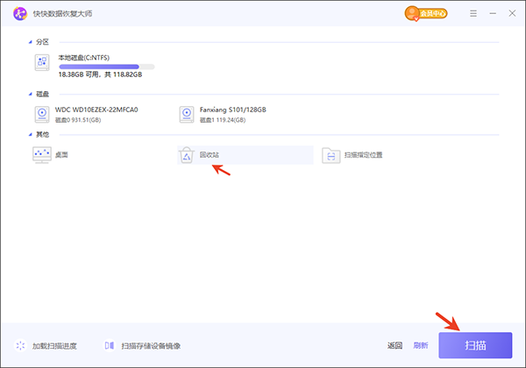Select the WDC WD10EZEX disk icon
The width and height of the screenshot is (526, 368).
pyautogui.click(x=42, y=114)
